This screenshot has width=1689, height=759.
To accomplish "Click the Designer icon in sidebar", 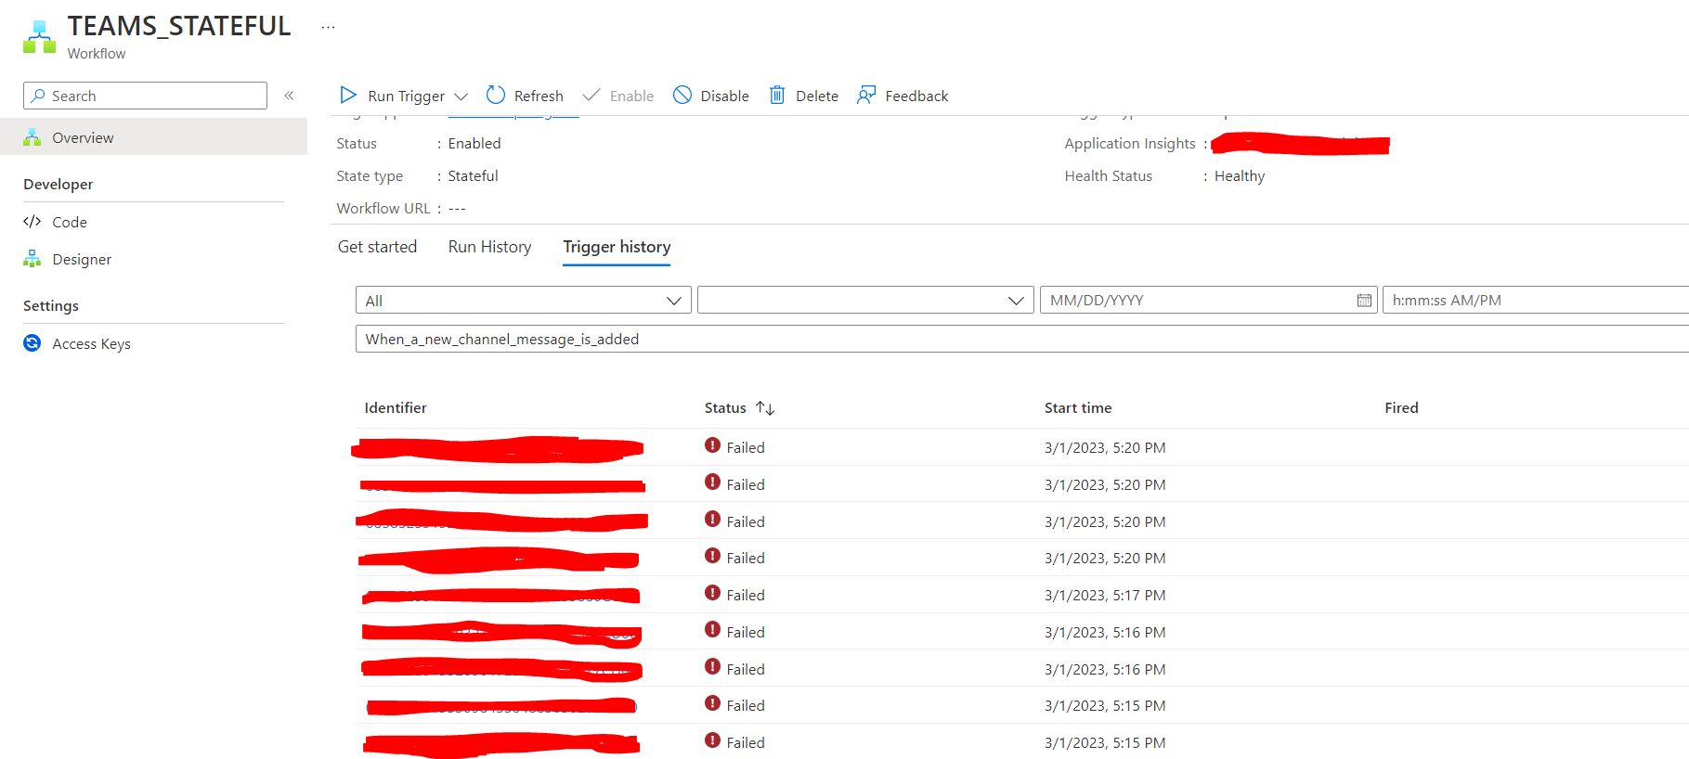I will (32, 259).
